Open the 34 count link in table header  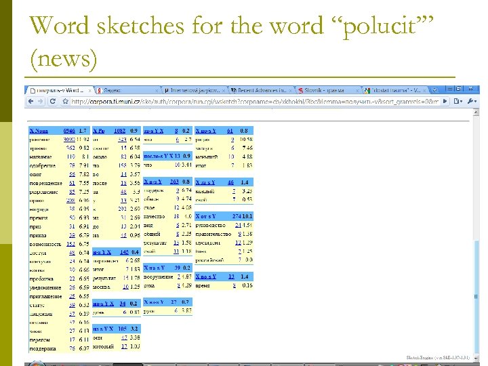pyautogui.click(x=123, y=304)
